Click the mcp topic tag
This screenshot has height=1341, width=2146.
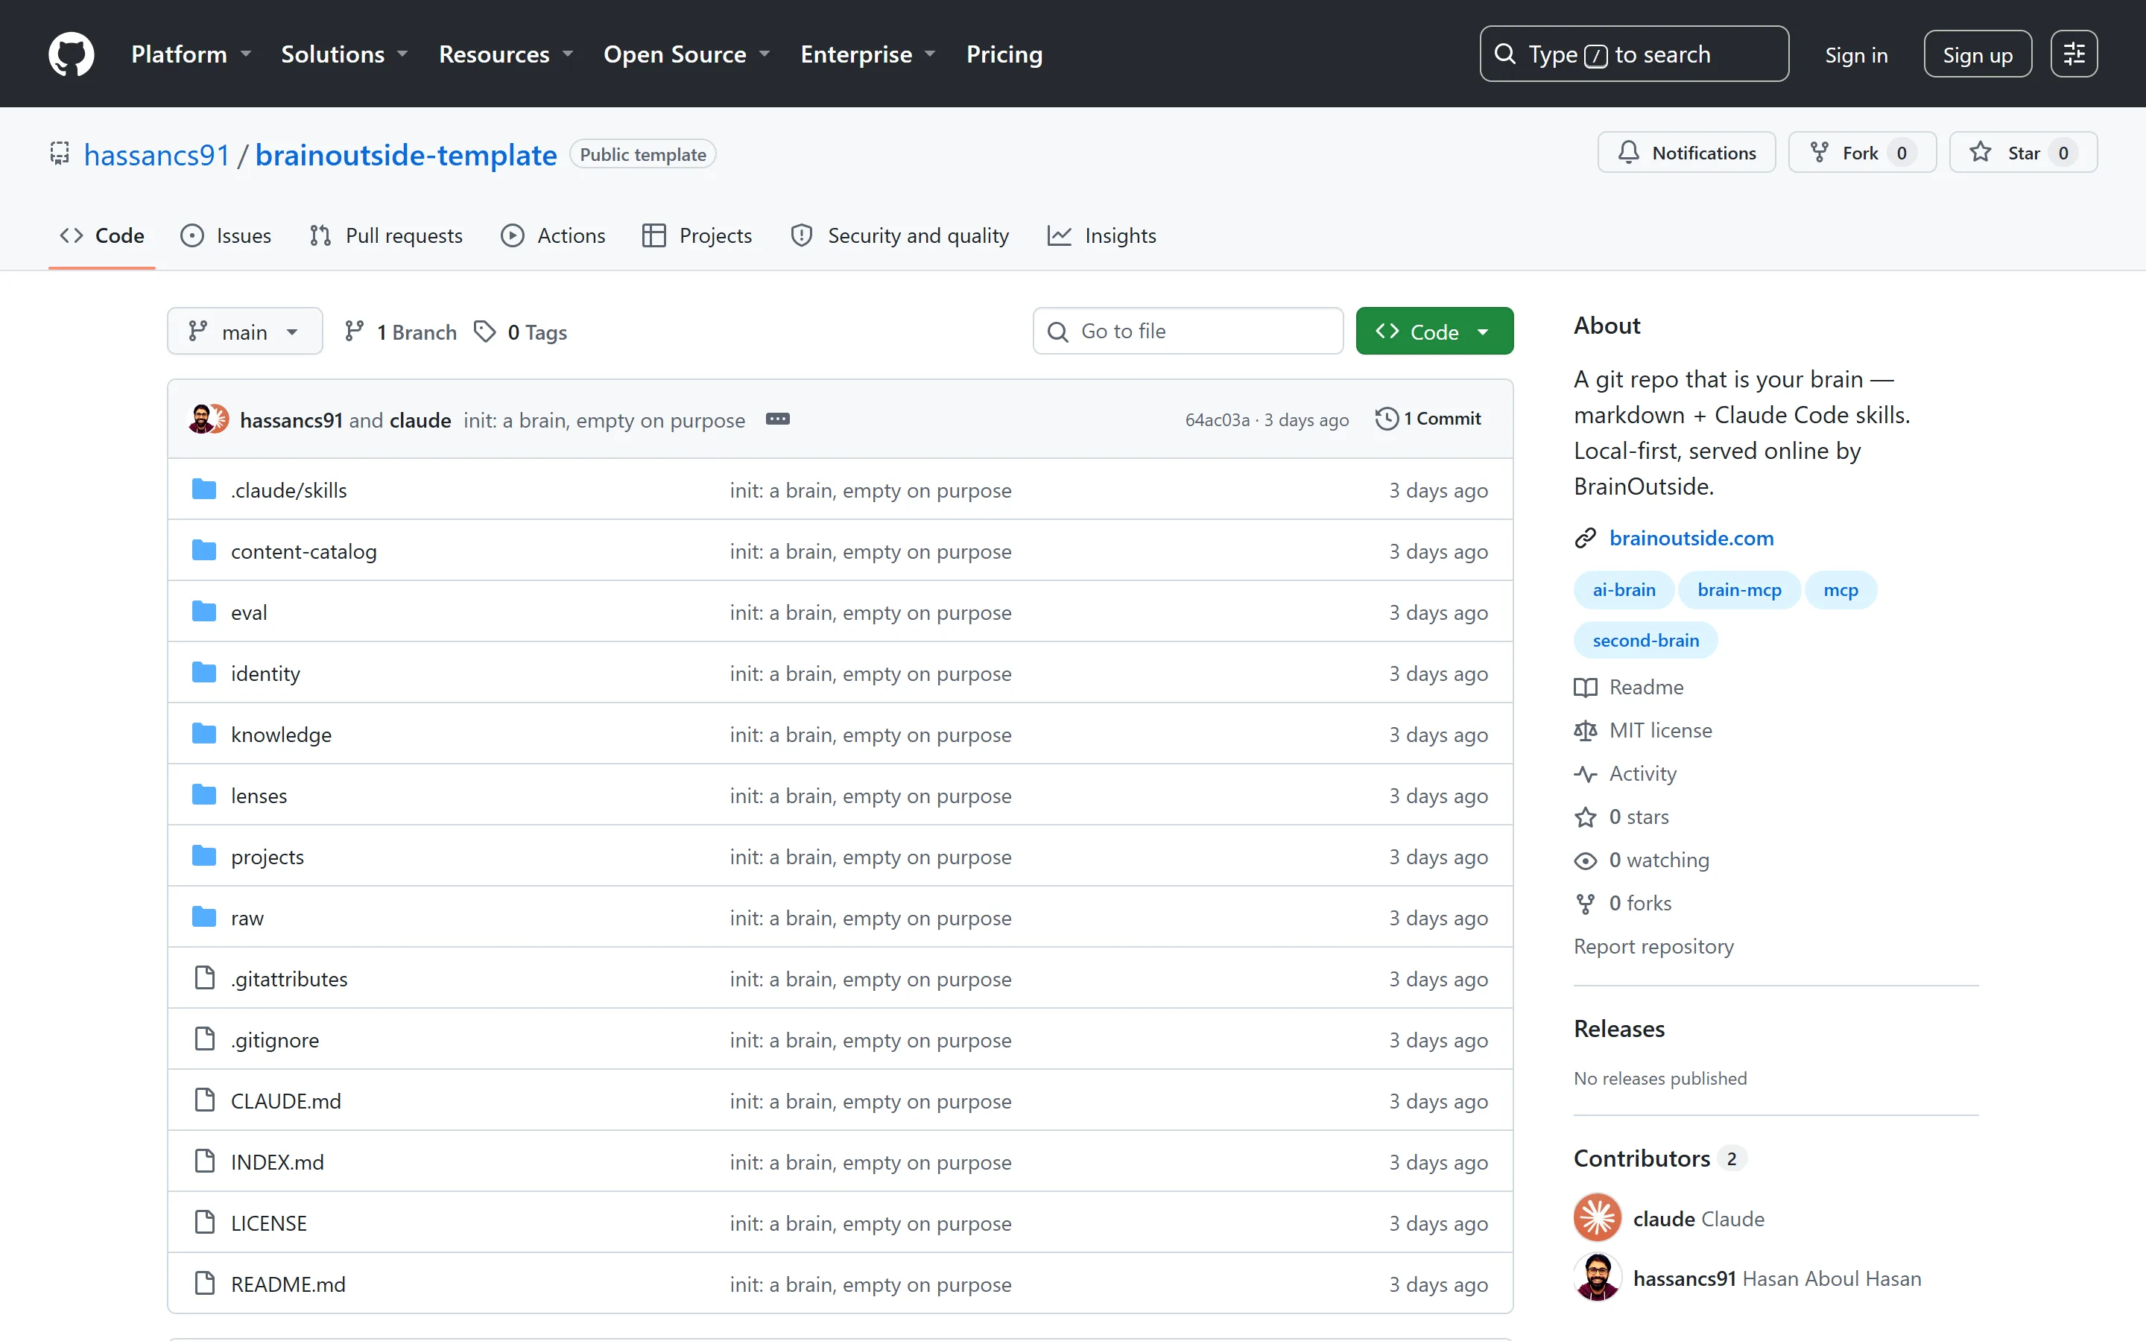pyautogui.click(x=1841, y=590)
